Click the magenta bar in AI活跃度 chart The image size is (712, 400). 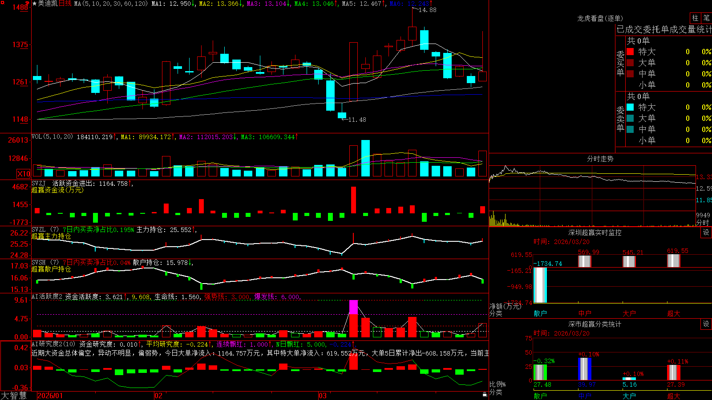(354, 307)
